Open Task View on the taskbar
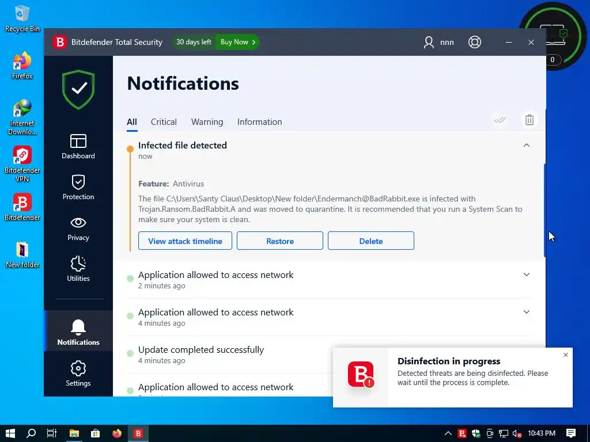This screenshot has width=590, height=442. click(x=51, y=433)
